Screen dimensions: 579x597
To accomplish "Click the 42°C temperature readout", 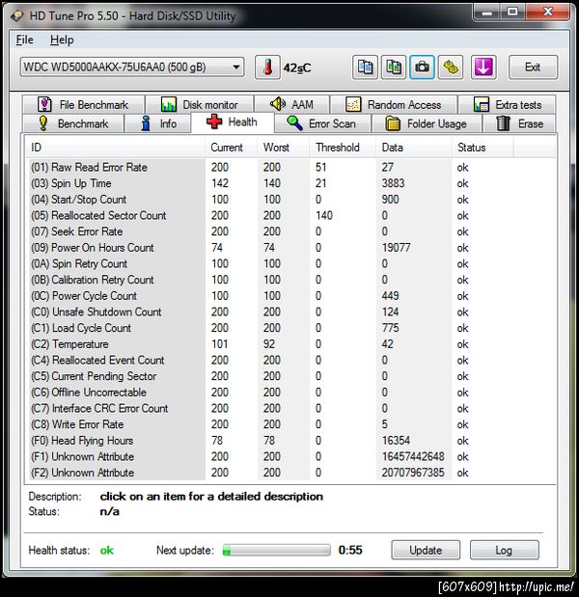I will [297, 68].
